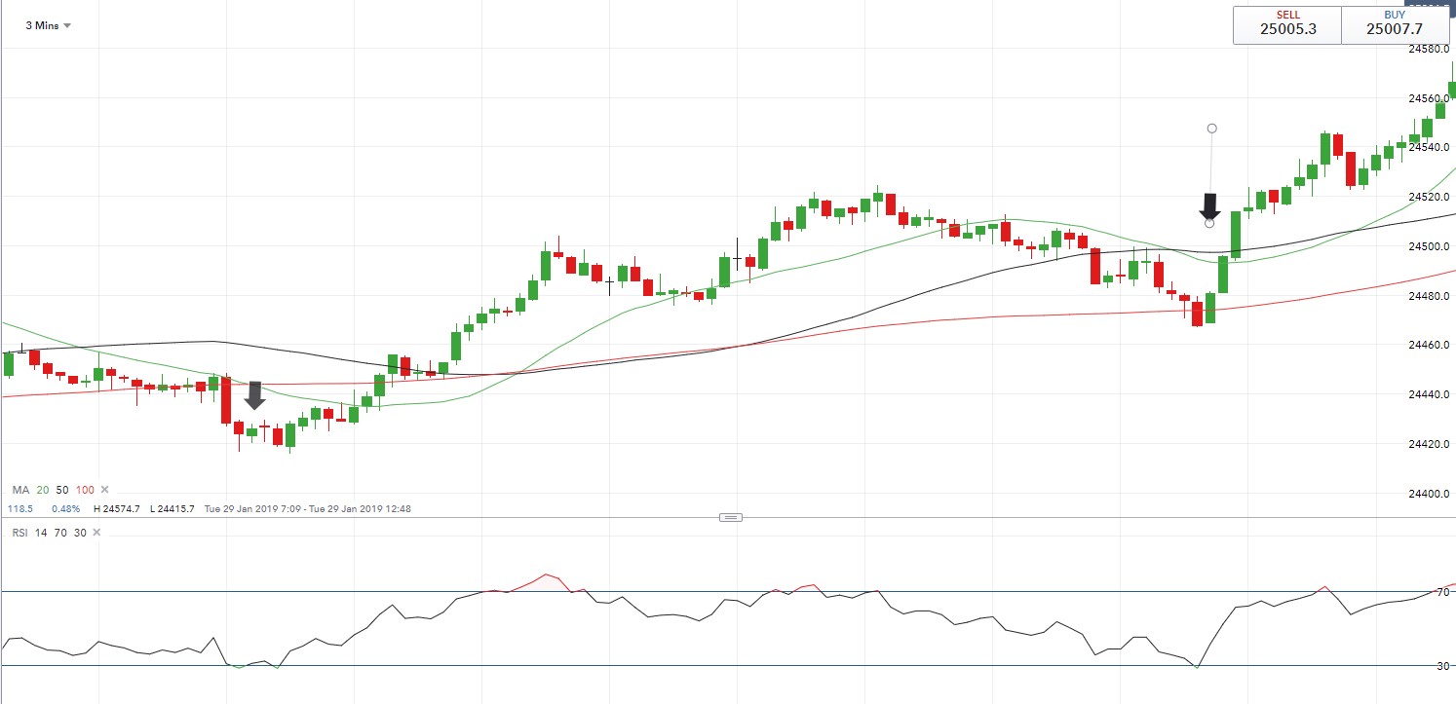Click the pane divider handle above RSI

click(x=731, y=517)
